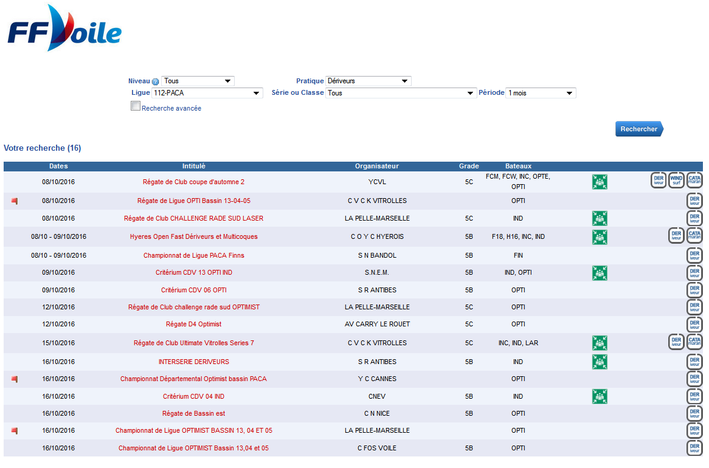
Task: Click the green group icon for Ultimate Vitrolles Series 7
Action: coord(600,343)
